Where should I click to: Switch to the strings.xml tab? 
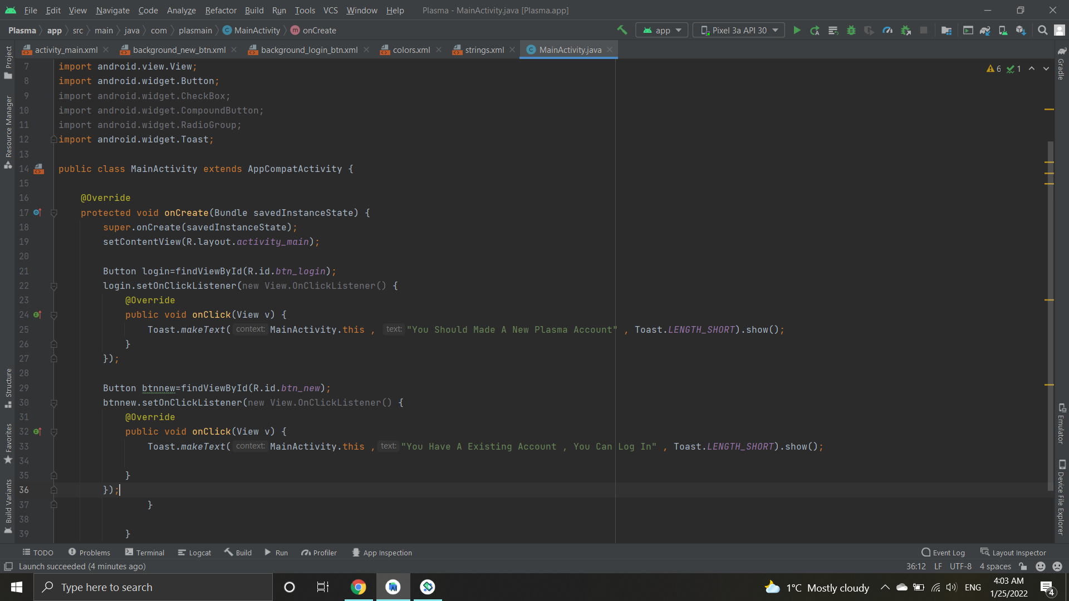pos(484,50)
